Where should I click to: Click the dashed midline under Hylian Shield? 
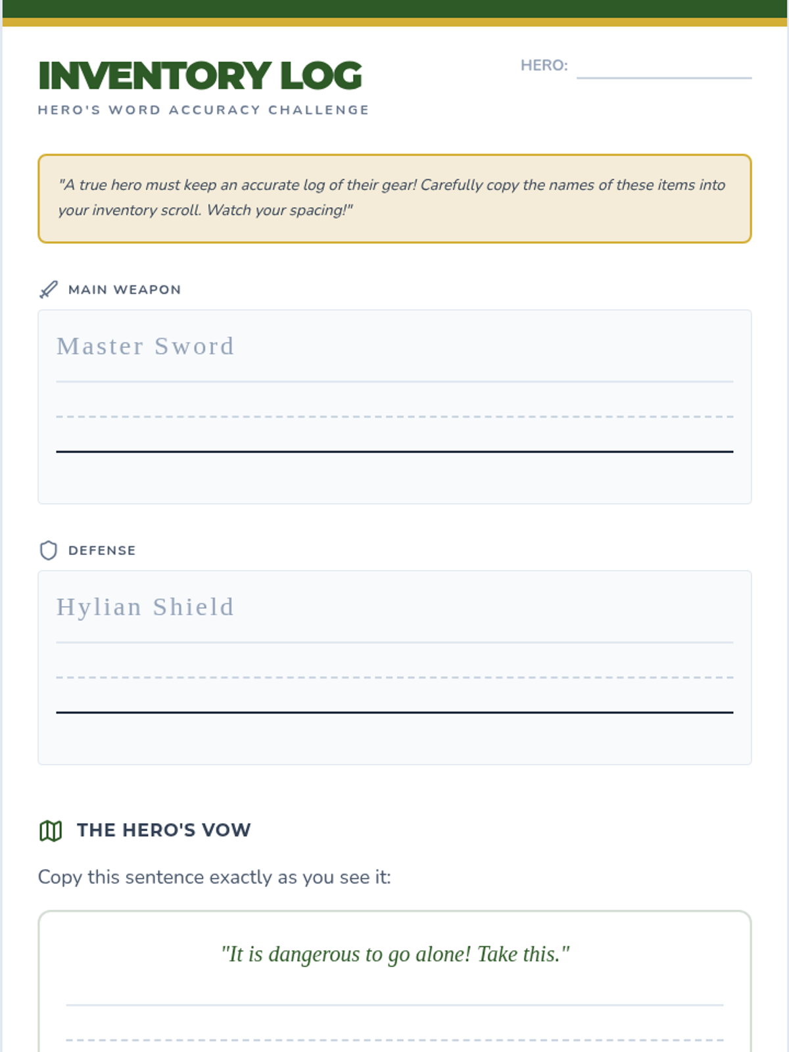click(394, 677)
